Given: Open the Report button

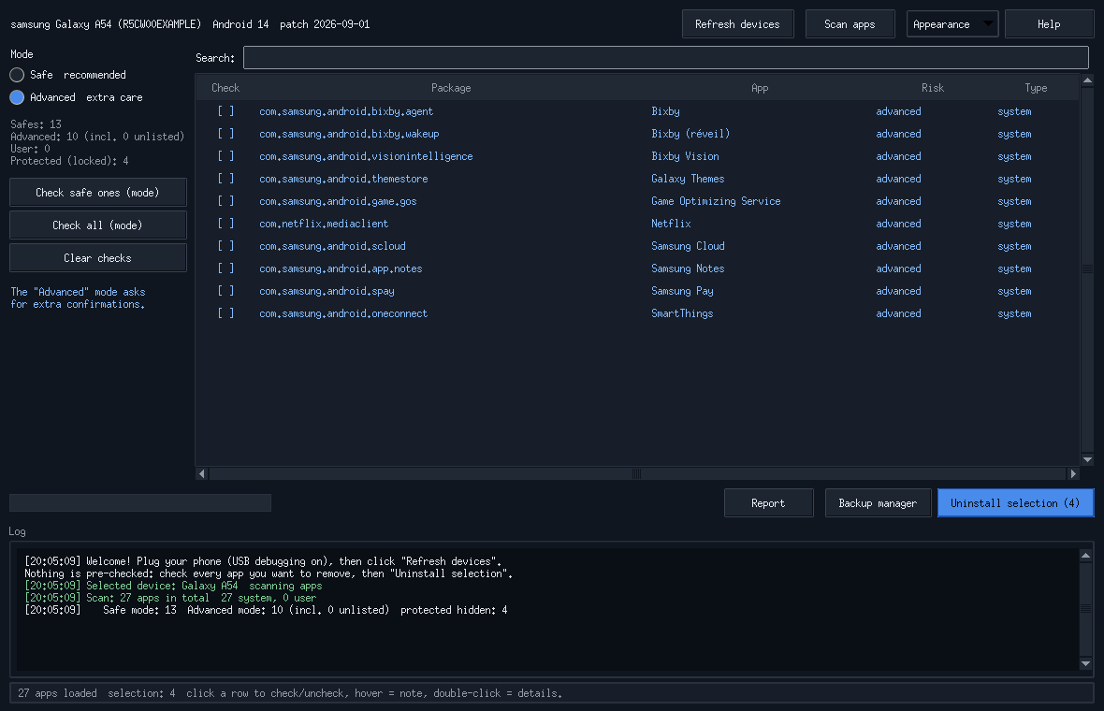Looking at the screenshot, I should 768,503.
